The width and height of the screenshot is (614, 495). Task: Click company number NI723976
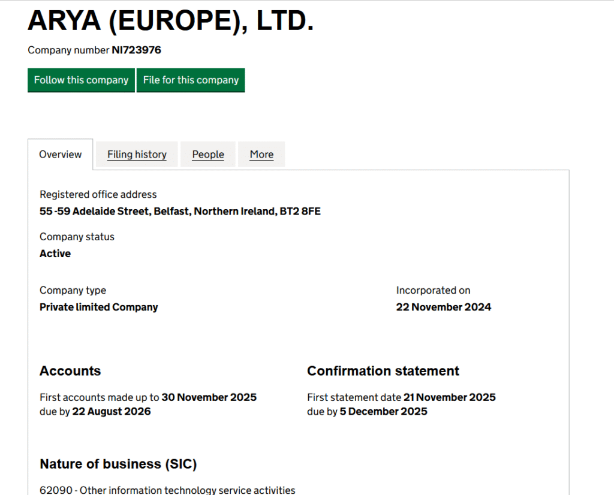point(136,50)
